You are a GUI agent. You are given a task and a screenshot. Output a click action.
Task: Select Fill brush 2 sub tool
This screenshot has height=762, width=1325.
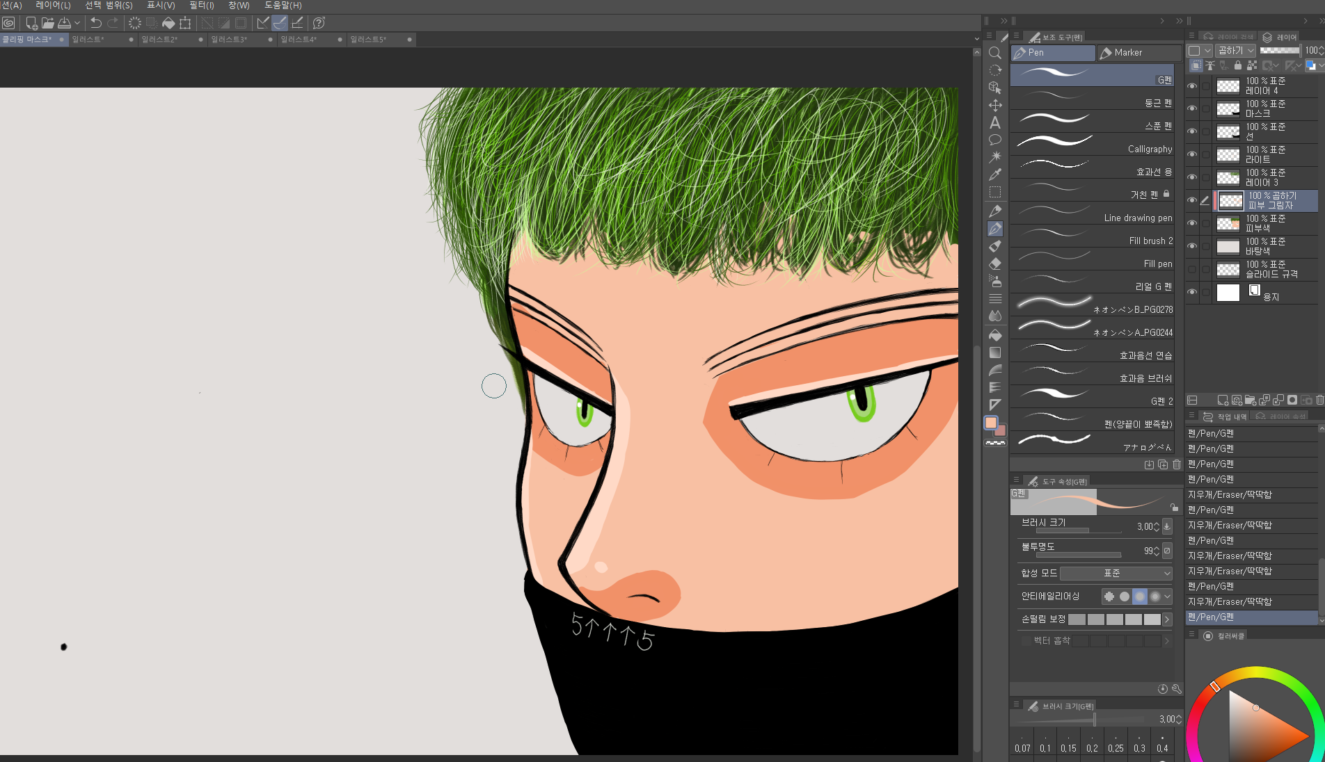[1092, 235]
